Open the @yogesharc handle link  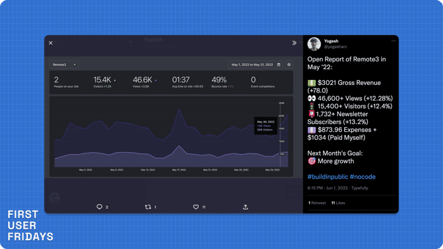tap(335, 47)
